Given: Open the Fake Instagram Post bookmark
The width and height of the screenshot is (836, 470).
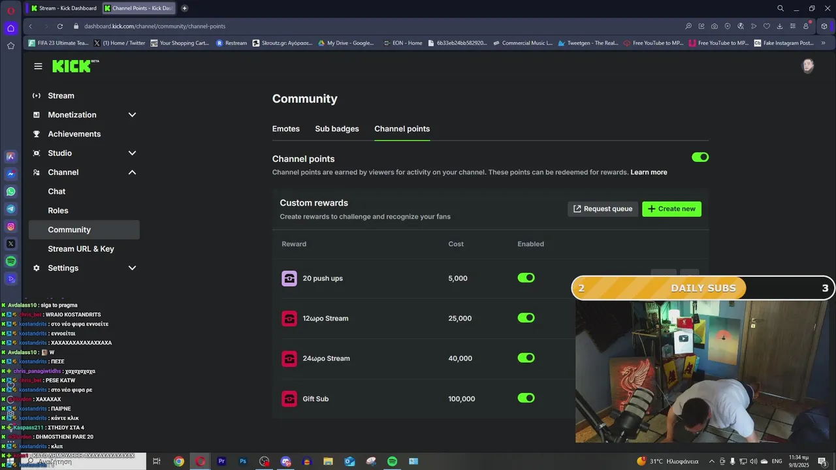Looking at the screenshot, I should click(784, 43).
